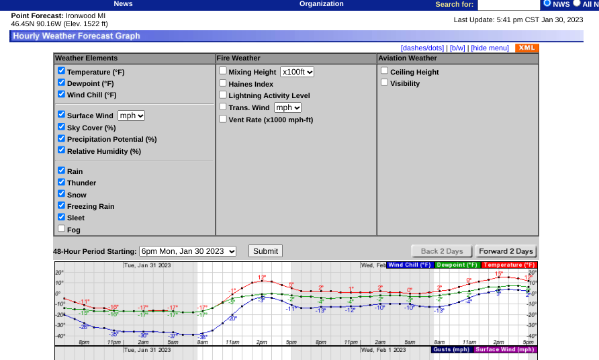Open the Mixing Height x100ft dropdown
The image size is (599, 360).
[x=297, y=72]
